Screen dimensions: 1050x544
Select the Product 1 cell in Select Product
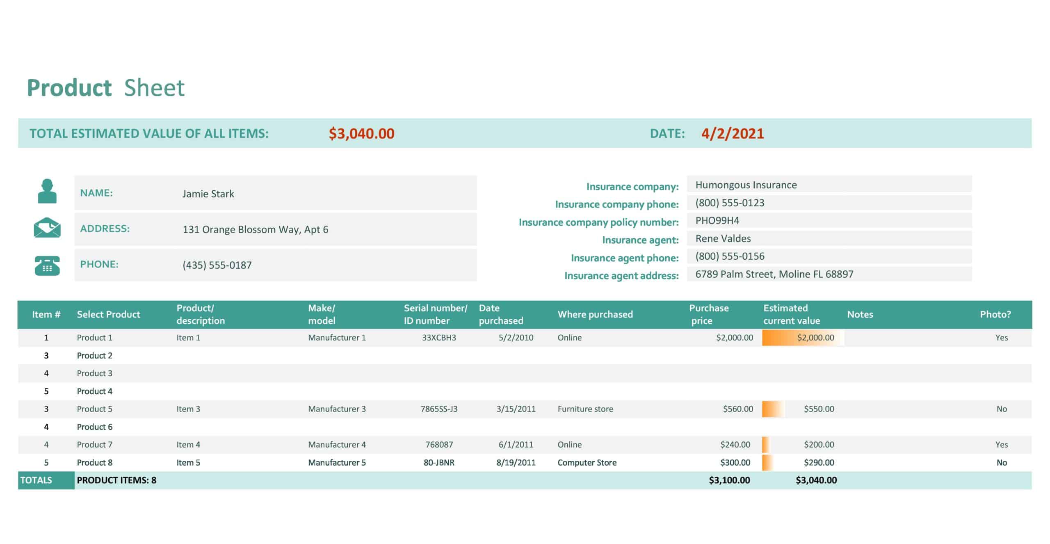(x=94, y=338)
